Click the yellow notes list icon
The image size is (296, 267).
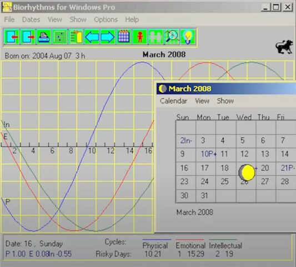(x=76, y=37)
